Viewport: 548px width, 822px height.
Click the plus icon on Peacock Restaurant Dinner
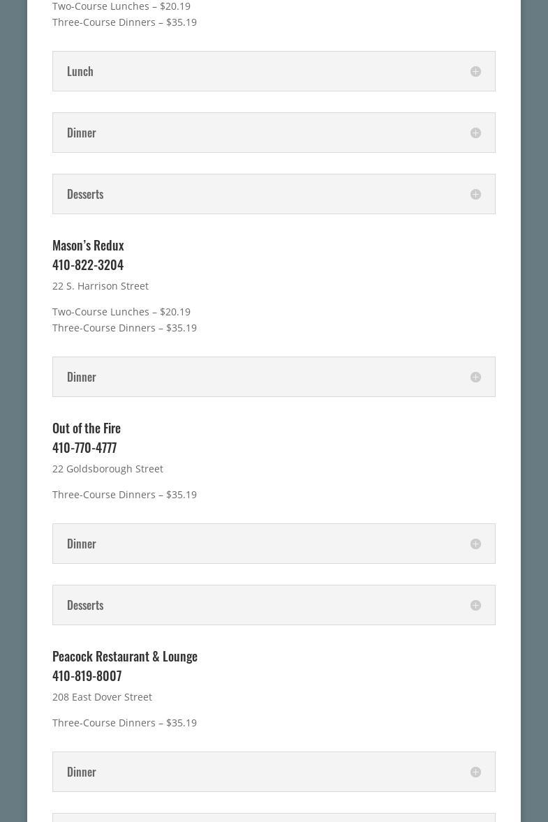click(x=475, y=772)
